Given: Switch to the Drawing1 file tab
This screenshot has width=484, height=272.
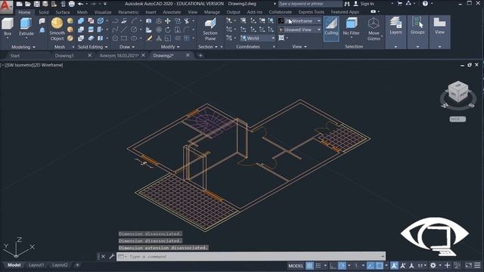Looking at the screenshot, I should point(64,55).
